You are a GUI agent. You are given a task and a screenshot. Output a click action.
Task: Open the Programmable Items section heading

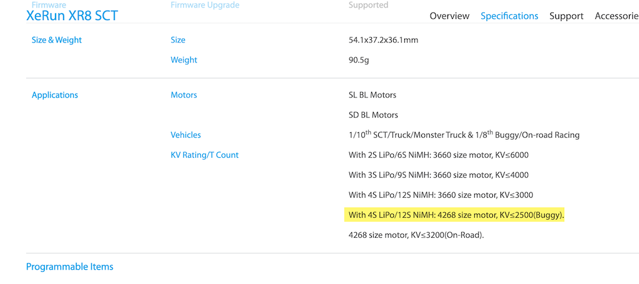pyautogui.click(x=70, y=267)
